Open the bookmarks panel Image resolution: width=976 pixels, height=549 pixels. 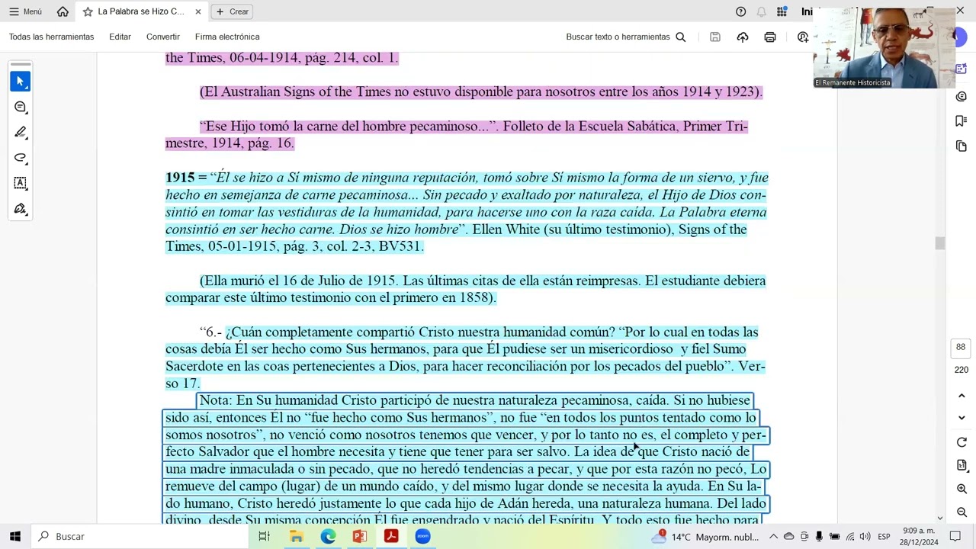click(962, 121)
